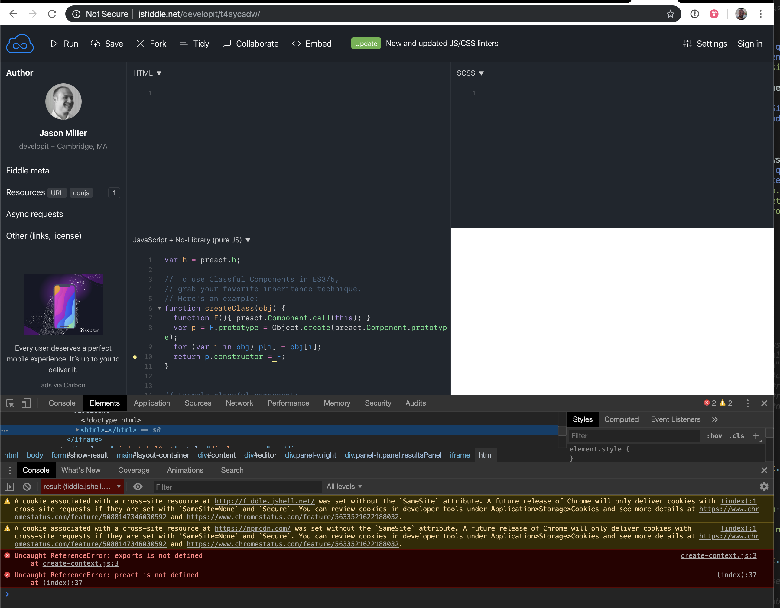Screen dimensions: 780x608
Task: Click the JSFiddle cloud logo
Action: pyautogui.click(x=20, y=44)
